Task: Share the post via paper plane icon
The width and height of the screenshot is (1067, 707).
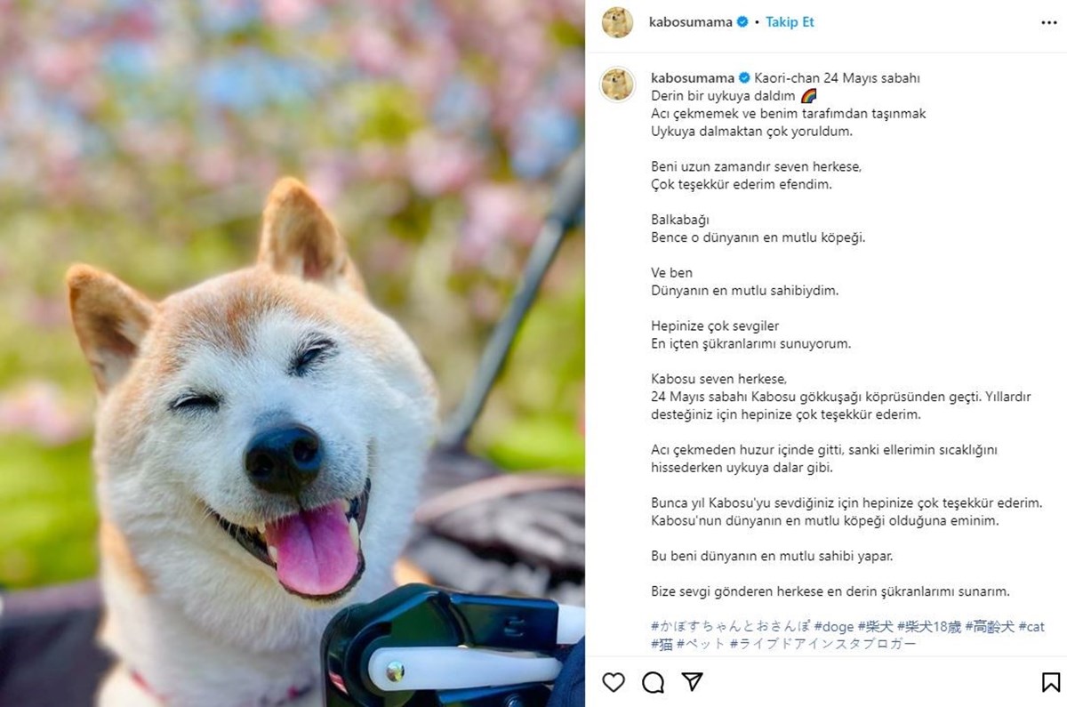Action: coord(693,682)
